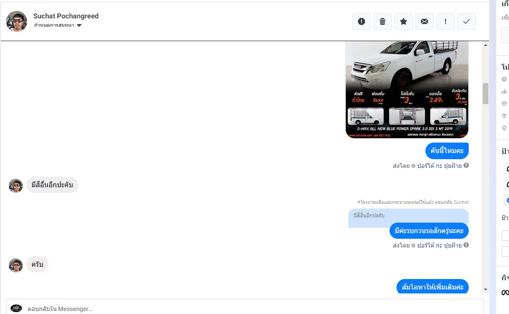Mark conversation done with checkmark icon

point(467,21)
